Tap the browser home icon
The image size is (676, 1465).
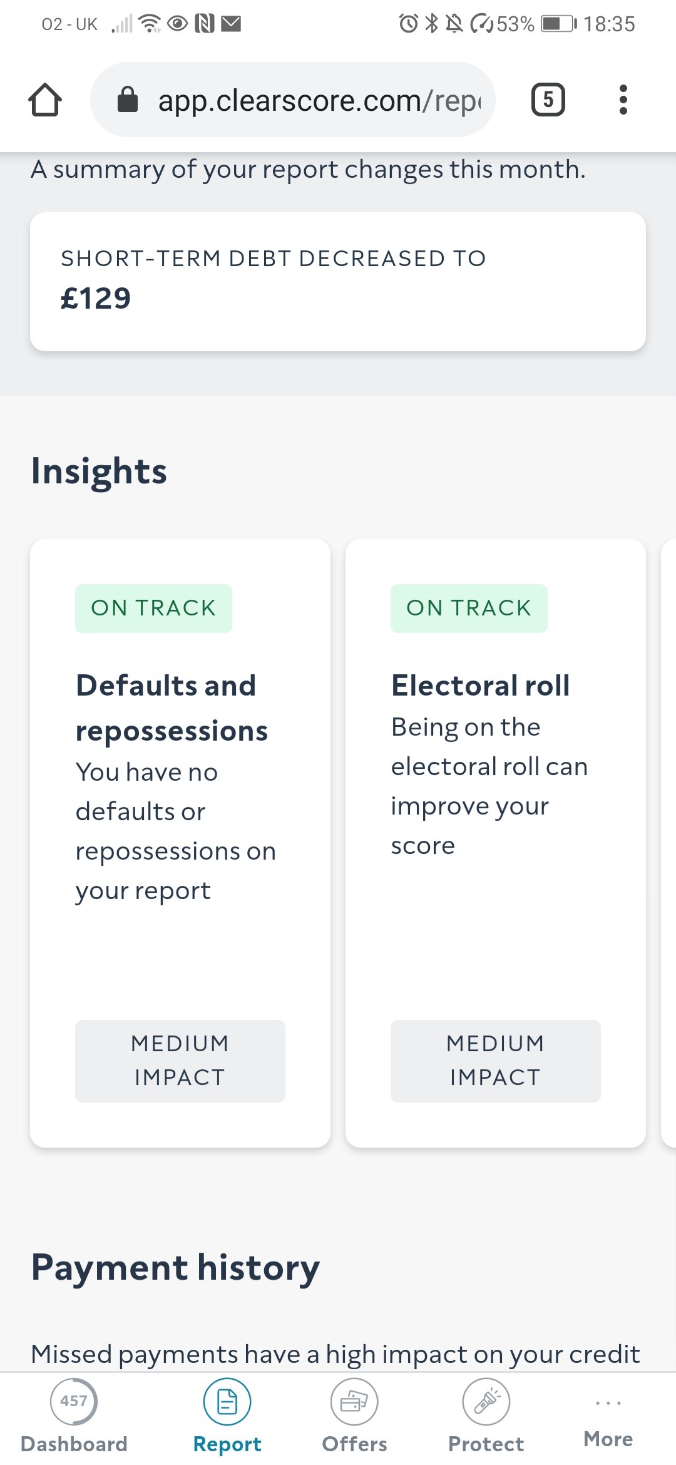pos(45,100)
